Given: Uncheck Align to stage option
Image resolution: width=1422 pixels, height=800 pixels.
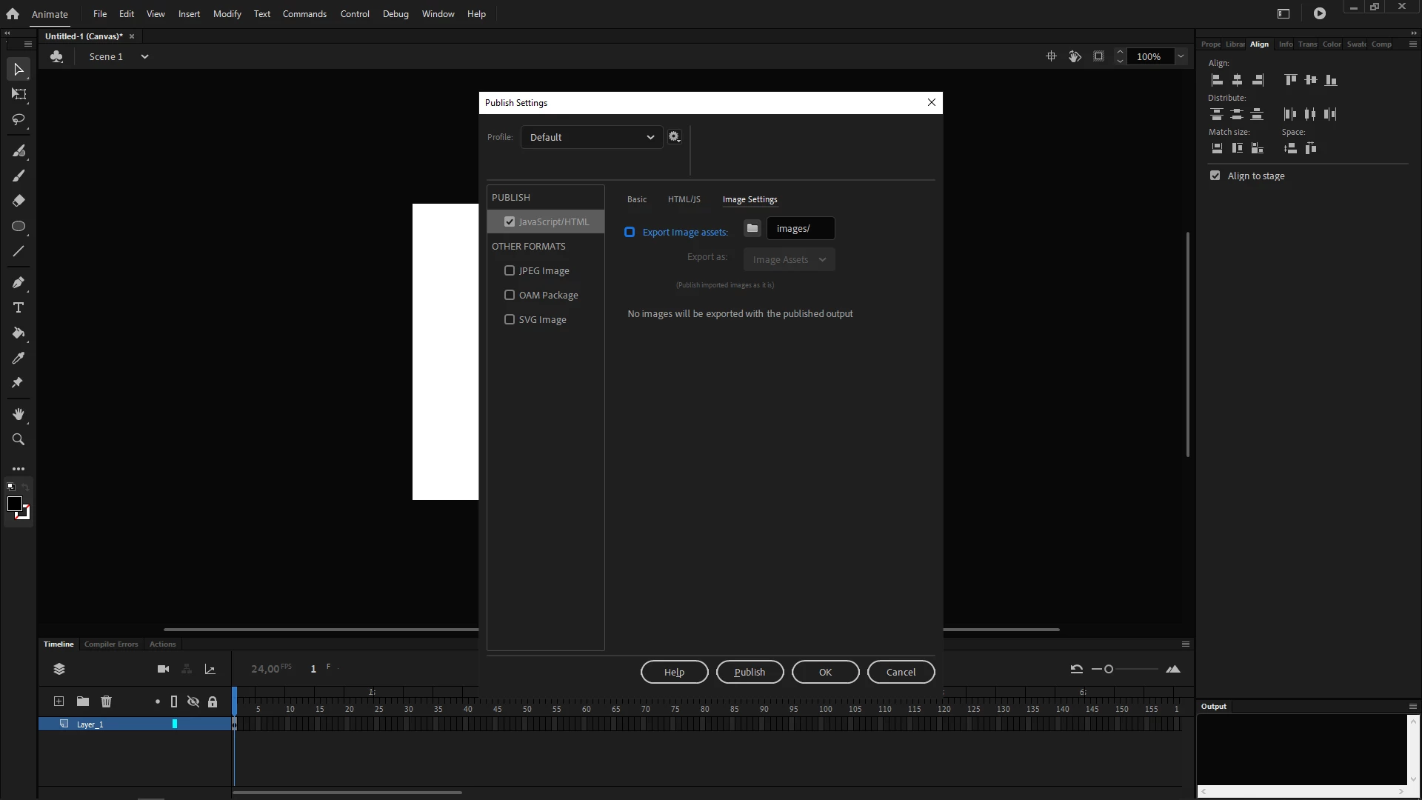Looking at the screenshot, I should 1215,176.
